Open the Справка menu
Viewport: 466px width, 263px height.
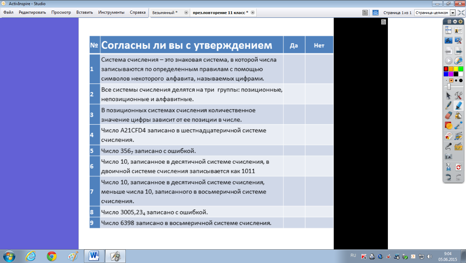pyautogui.click(x=138, y=12)
